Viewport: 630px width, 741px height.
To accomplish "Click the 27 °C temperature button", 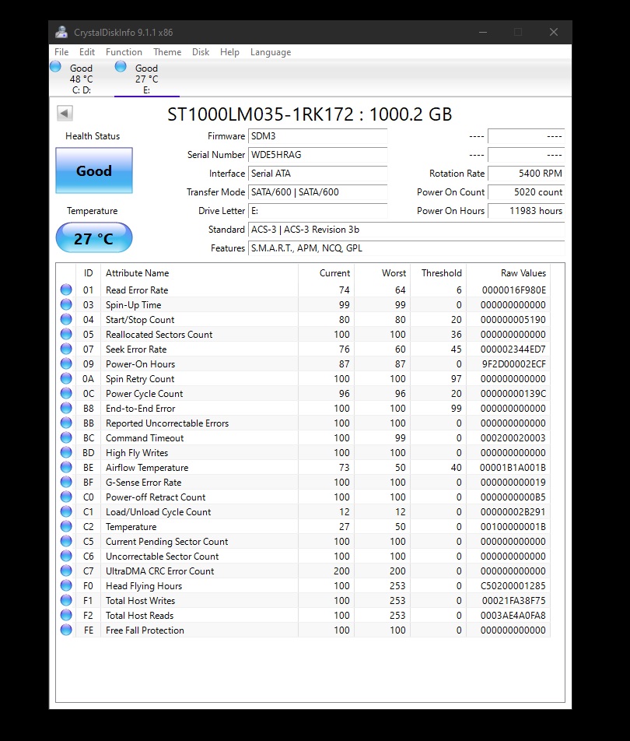I will [x=94, y=237].
